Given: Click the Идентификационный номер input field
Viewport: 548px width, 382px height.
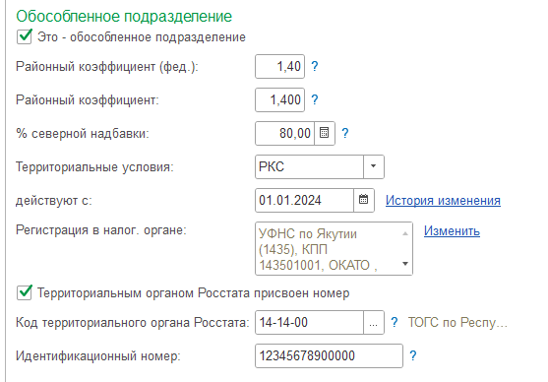Looking at the screenshot, I should click(x=329, y=355).
